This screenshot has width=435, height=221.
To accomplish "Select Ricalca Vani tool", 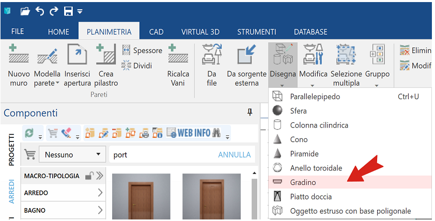I will click(x=178, y=66).
